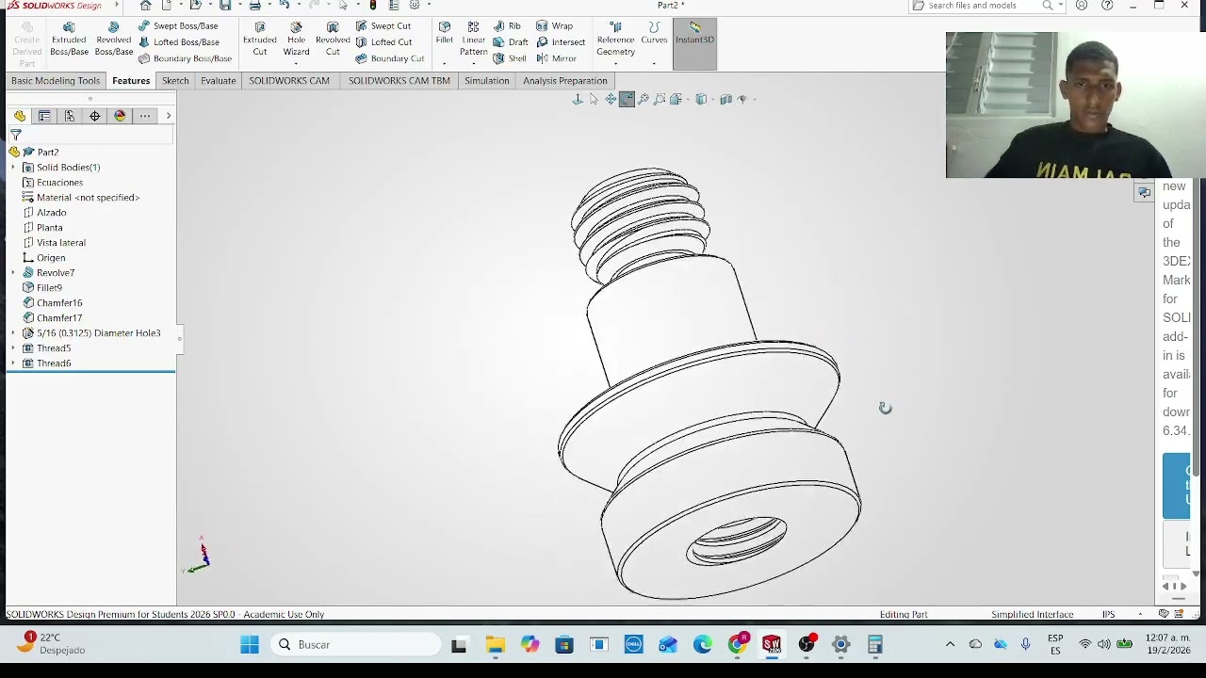Select the Wrap tool
Screen dimensions: 1206x678
[x=554, y=26]
